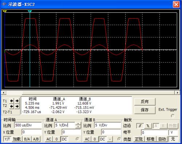
Task: Click the X position input field
Action: [x=32, y=132]
